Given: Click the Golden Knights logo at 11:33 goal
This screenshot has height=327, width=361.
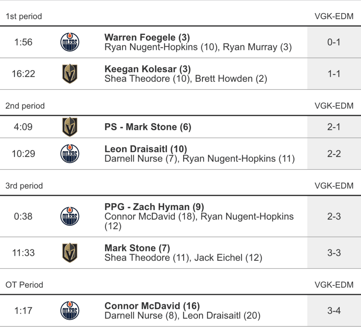Looking at the screenshot, I should click(70, 253).
